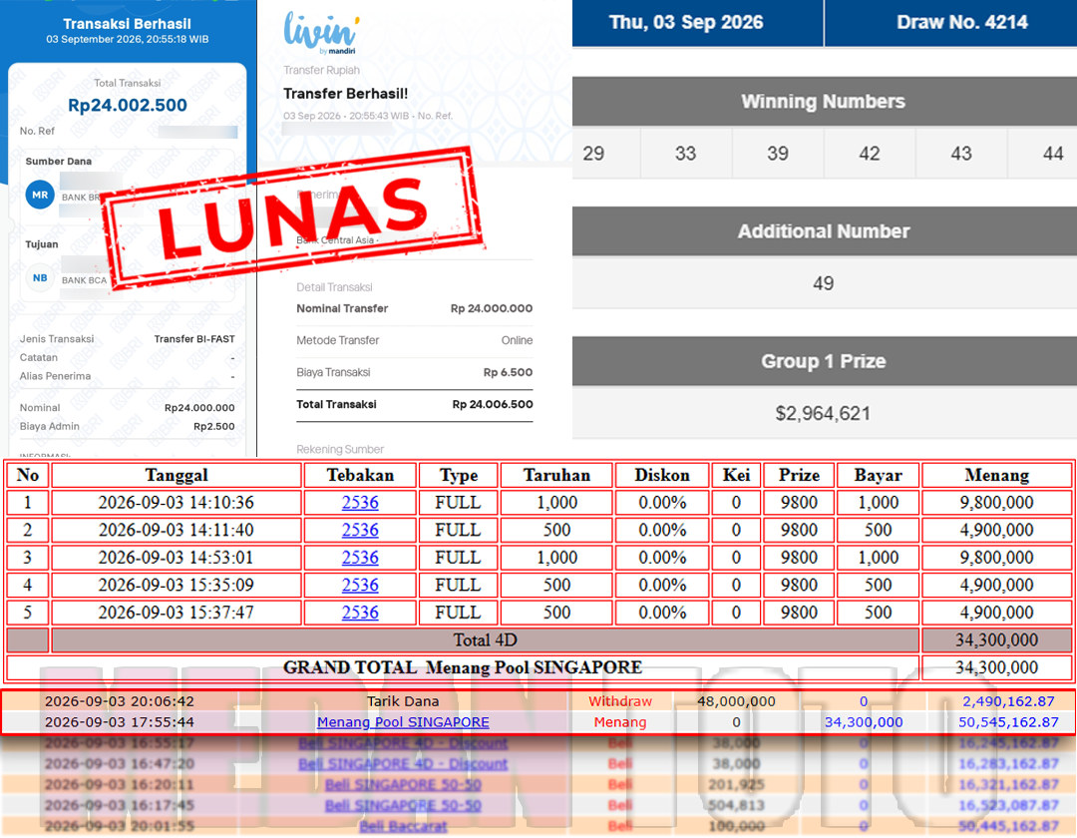Open the 2536 link in row 1
Image resolution: width=1077 pixels, height=838 pixels.
[x=360, y=502]
